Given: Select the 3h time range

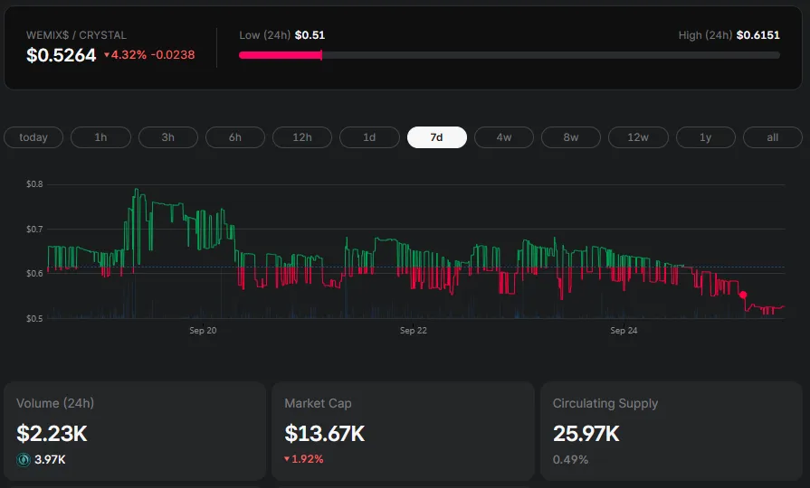Looking at the screenshot, I should (x=167, y=137).
